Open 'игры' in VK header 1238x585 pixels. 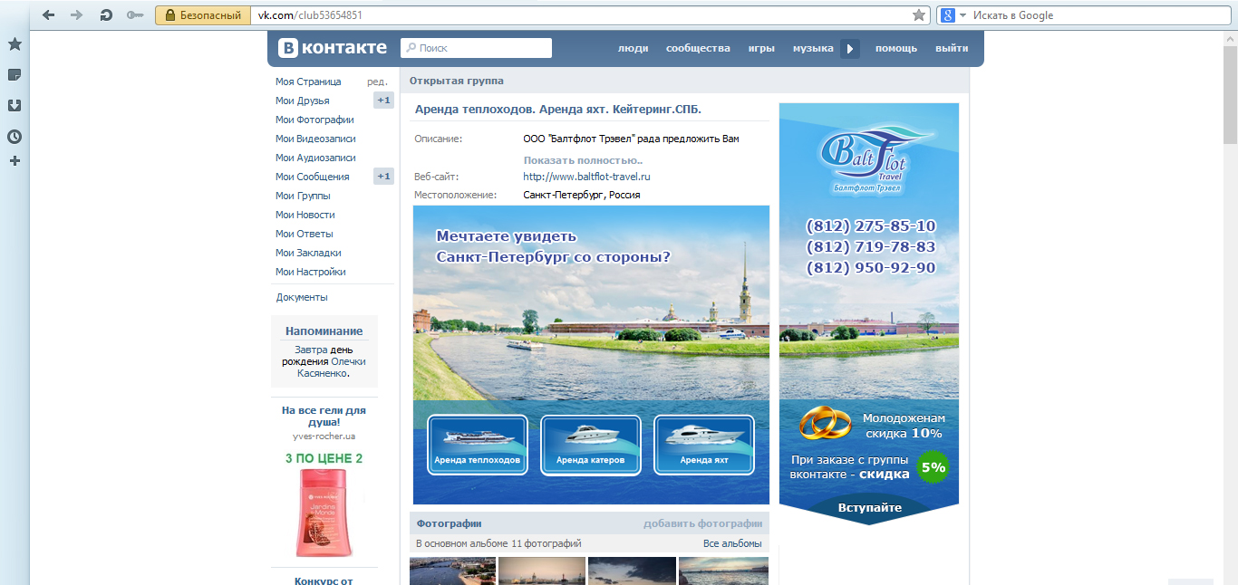click(x=761, y=49)
